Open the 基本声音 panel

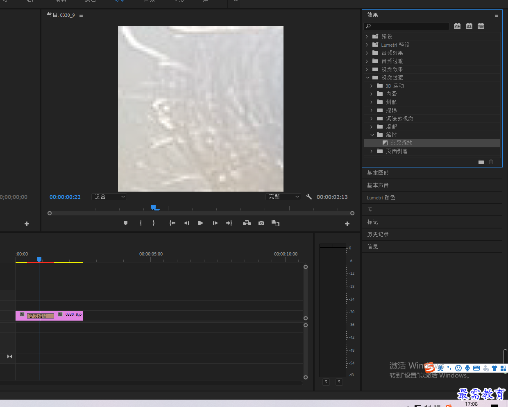click(x=378, y=185)
